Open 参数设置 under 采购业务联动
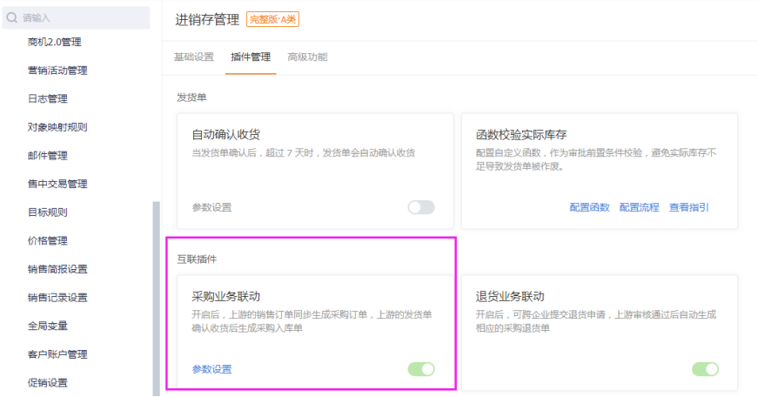This screenshot has height=397, width=758. [x=211, y=369]
